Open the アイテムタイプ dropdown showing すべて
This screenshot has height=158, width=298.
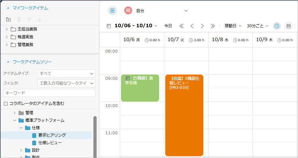pyautogui.click(x=66, y=73)
